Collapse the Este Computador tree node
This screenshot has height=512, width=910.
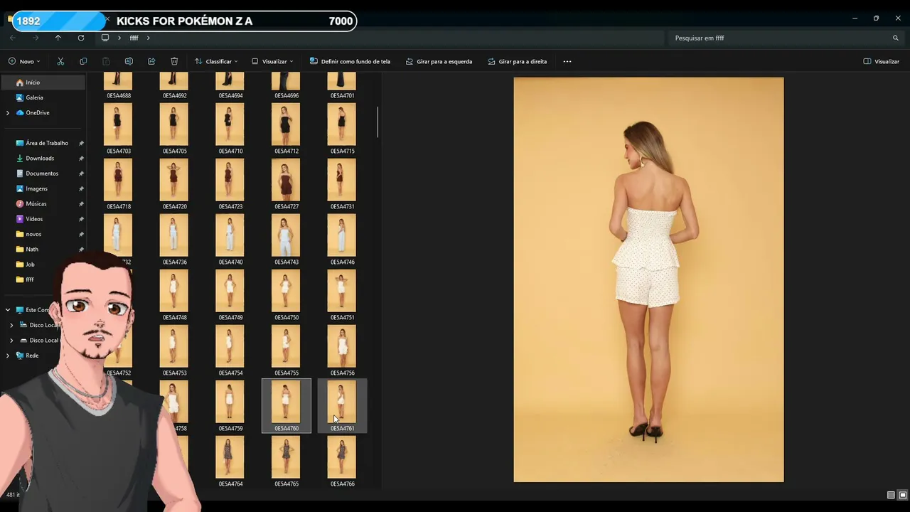[8, 310]
